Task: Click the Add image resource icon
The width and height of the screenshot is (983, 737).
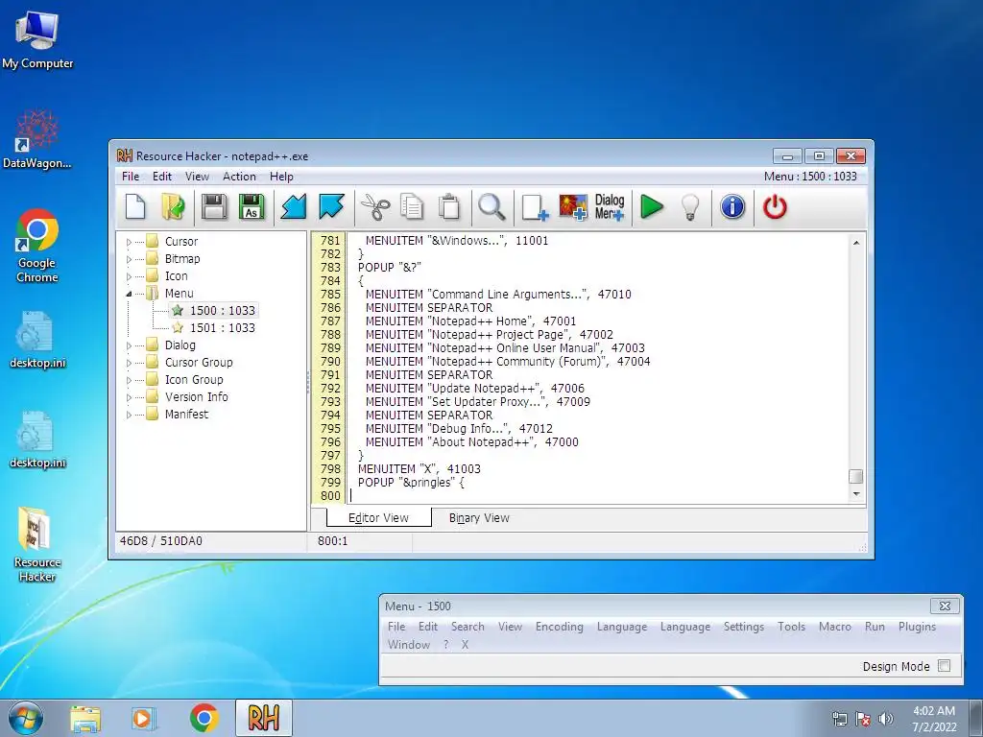Action: tap(573, 207)
